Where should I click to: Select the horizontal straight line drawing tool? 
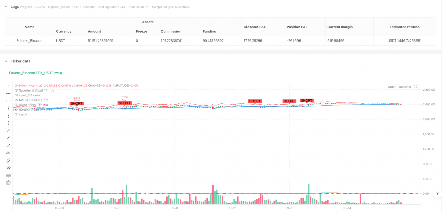click(x=8, y=86)
